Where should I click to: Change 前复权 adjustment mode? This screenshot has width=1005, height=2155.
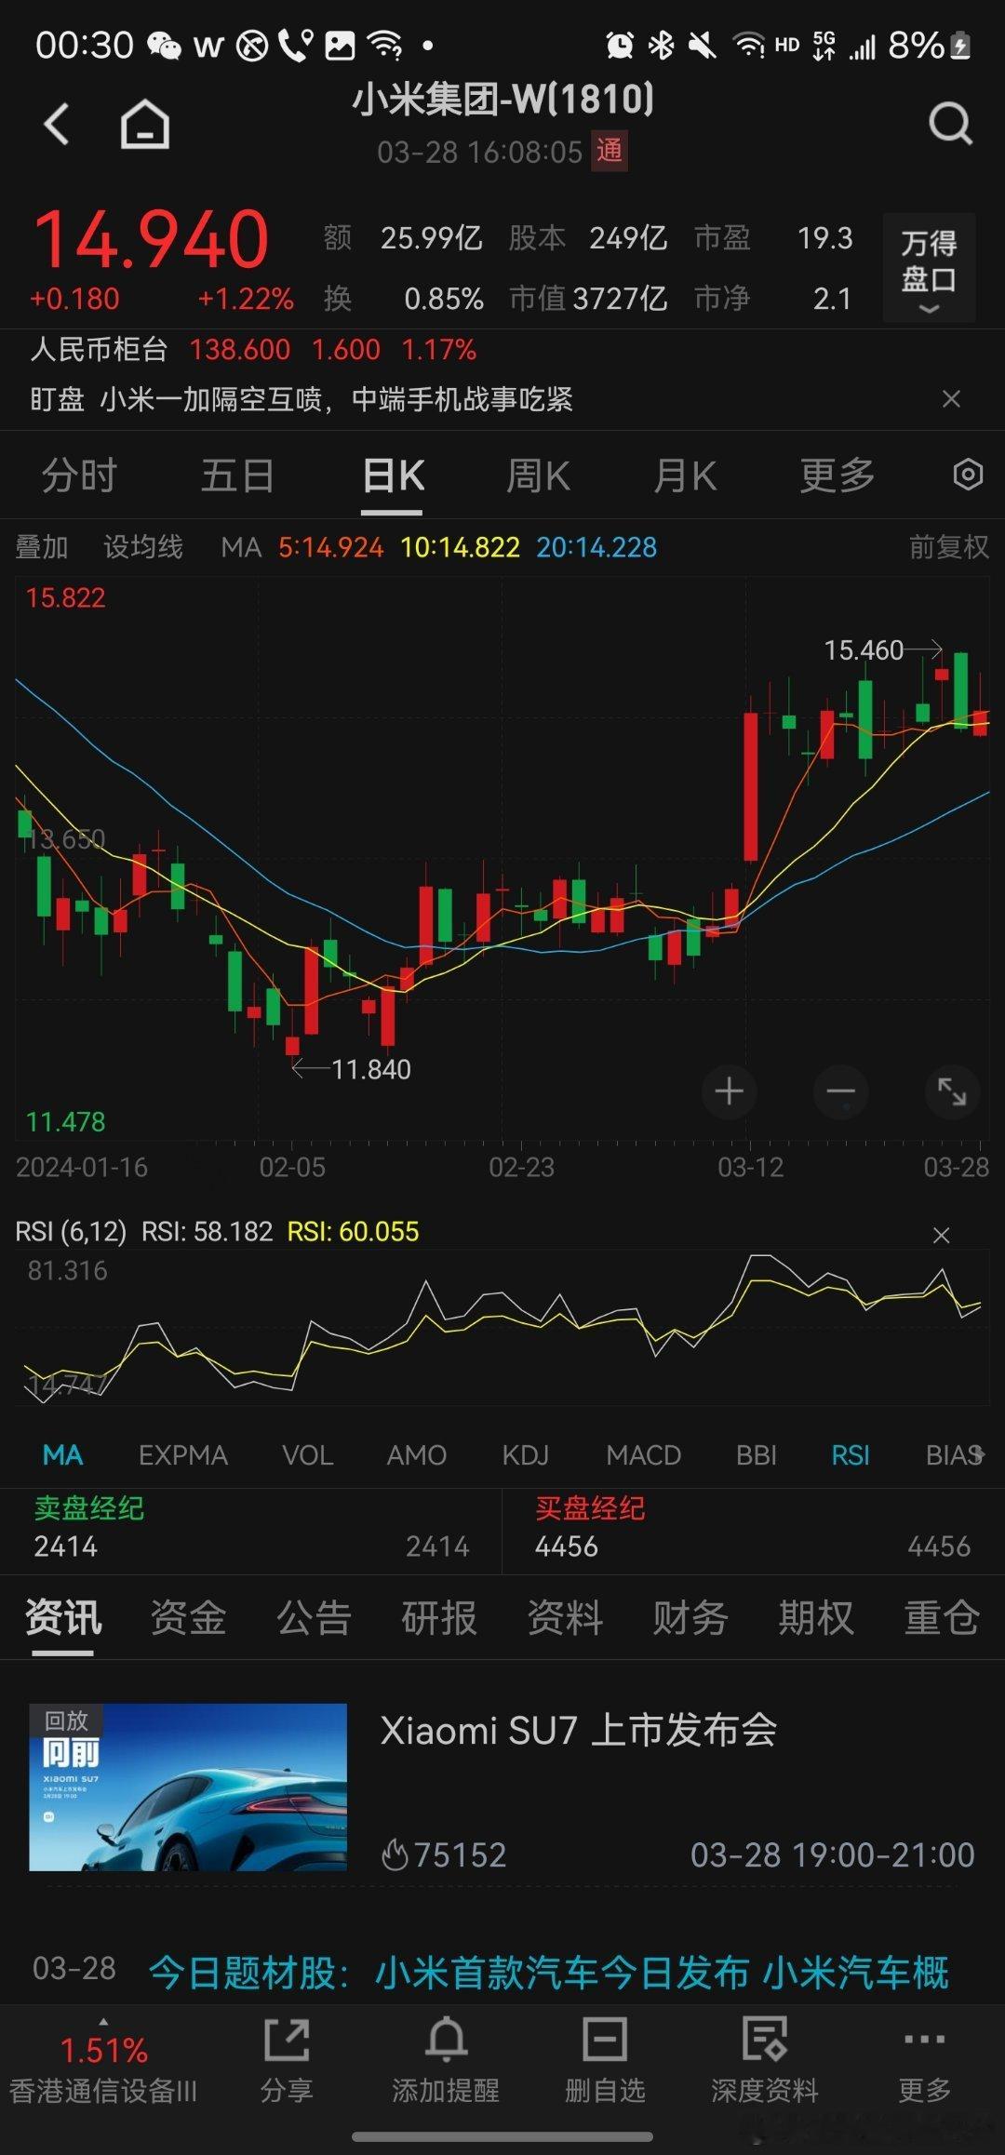point(948,547)
